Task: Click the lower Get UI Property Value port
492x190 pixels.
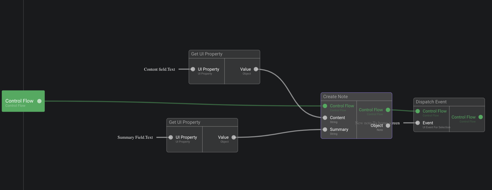Action: tap(234, 137)
